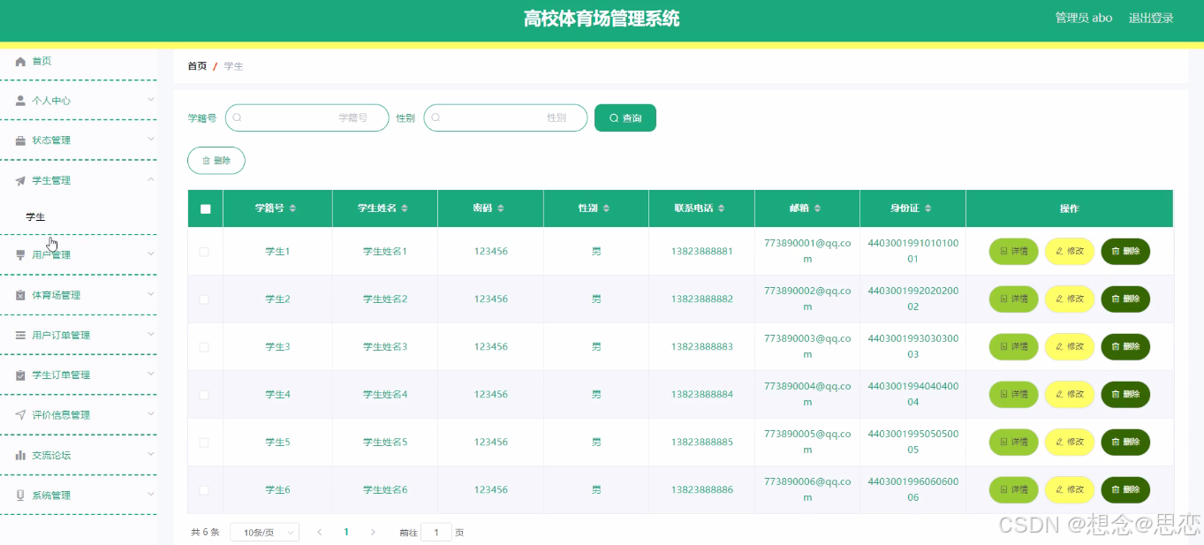This screenshot has height=545, width=1204.
Task: Click sort arrows on 学生姓名 column header
Action: [405, 208]
